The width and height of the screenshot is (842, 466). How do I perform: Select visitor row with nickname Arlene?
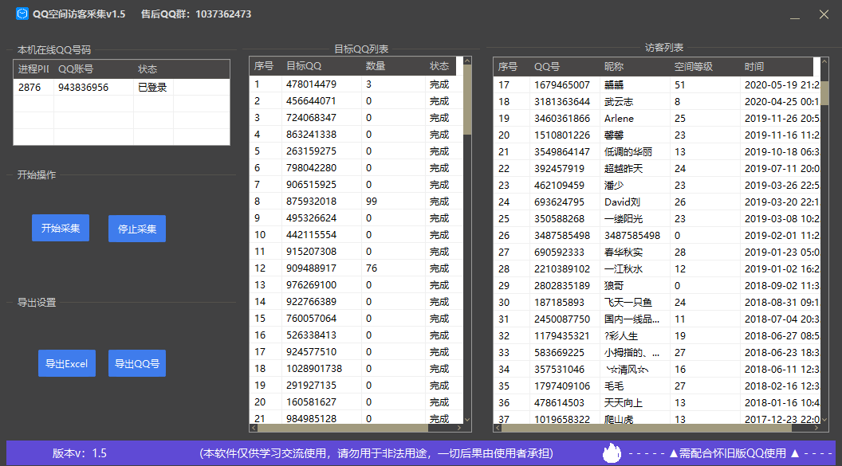click(x=619, y=119)
